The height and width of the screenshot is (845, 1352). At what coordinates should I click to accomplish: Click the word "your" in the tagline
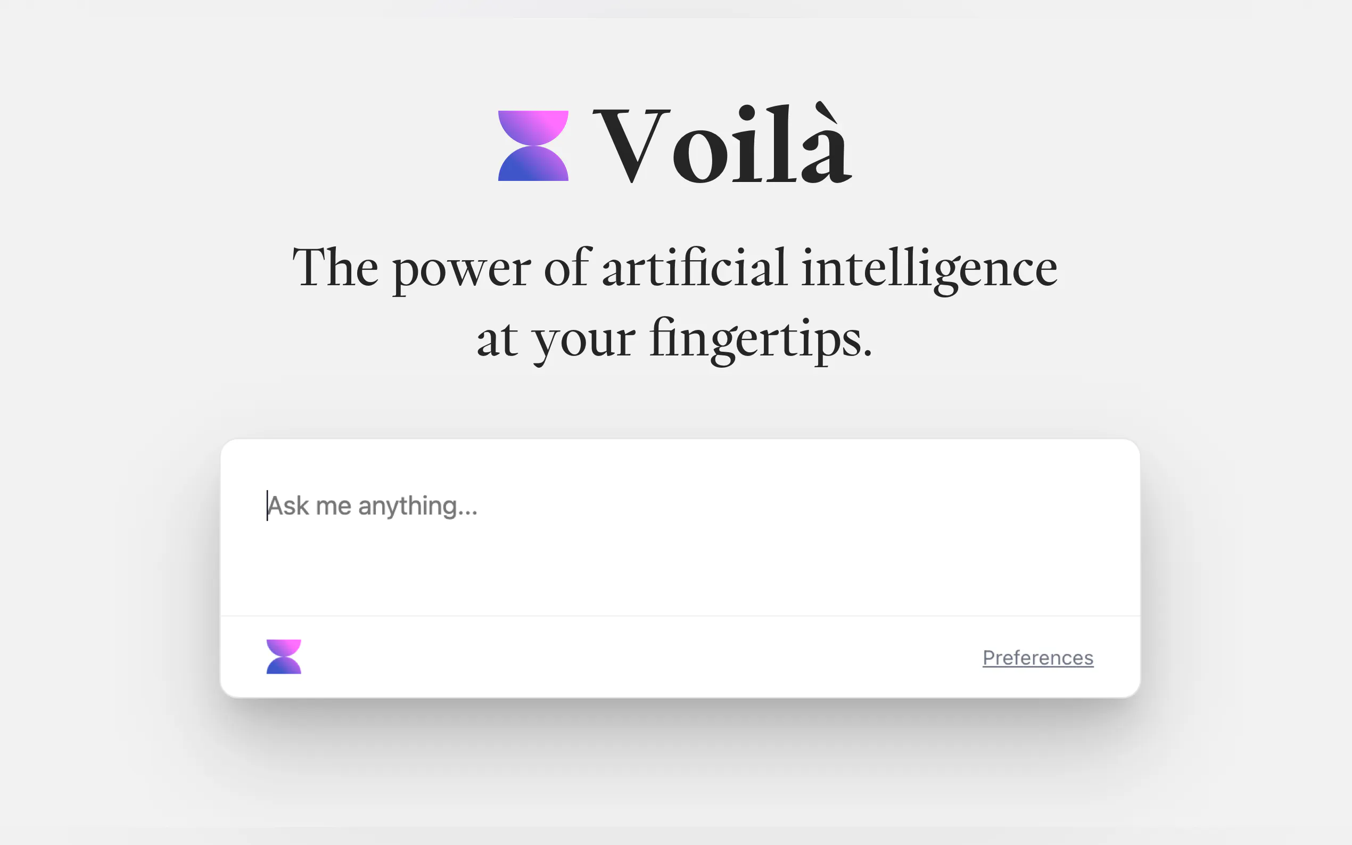[x=583, y=341]
